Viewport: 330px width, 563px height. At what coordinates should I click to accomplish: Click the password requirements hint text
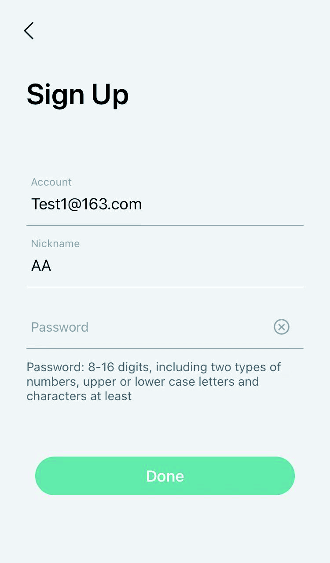(x=154, y=381)
